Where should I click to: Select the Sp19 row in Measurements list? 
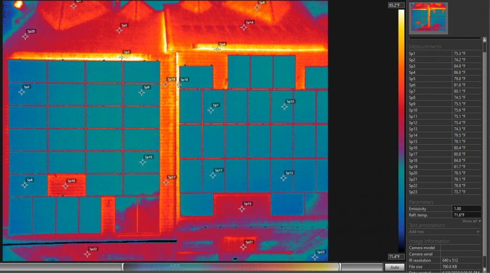tap(445, 167)
